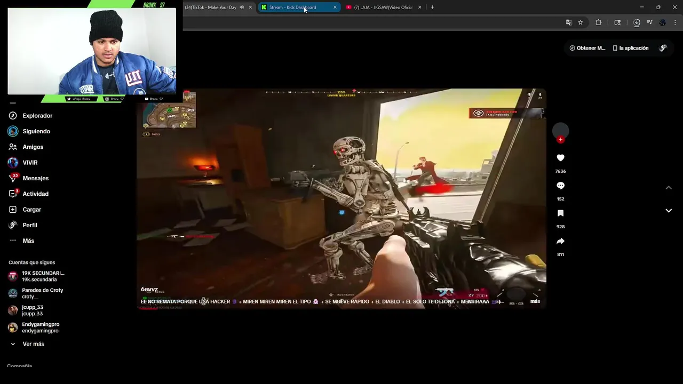The image size is (683, 384).
Task: Open the Siguiendo feed
Action: tap(29, 131)
